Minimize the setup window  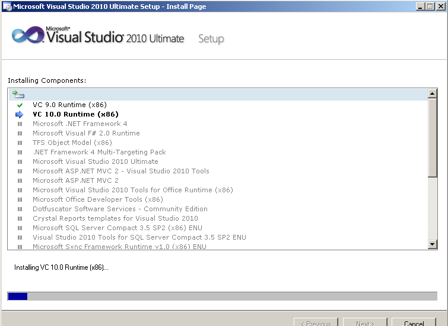coord(420,7)
